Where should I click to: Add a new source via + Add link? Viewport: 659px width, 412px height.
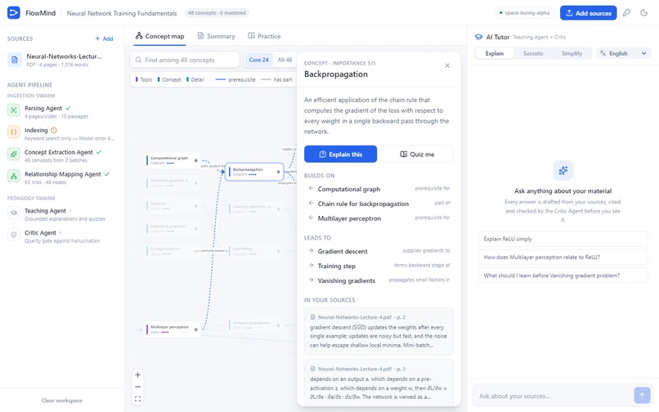pos(104,38)
